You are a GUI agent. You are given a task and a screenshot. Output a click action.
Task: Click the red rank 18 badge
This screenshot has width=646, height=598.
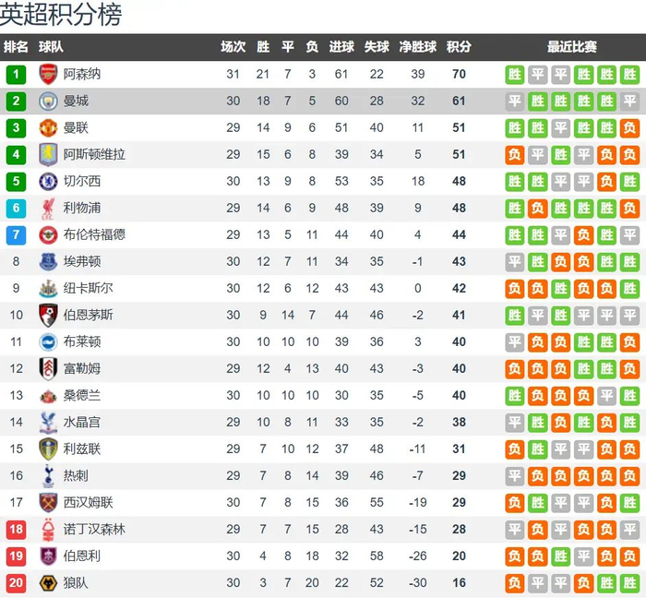coord(17,530)
